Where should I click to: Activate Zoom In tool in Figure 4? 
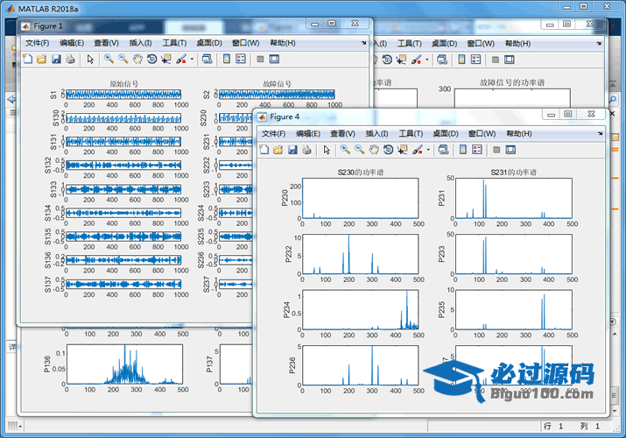point(345,150)
